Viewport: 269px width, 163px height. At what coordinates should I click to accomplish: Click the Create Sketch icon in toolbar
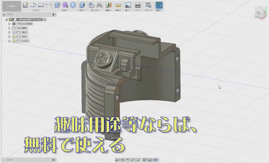point(25,5)
